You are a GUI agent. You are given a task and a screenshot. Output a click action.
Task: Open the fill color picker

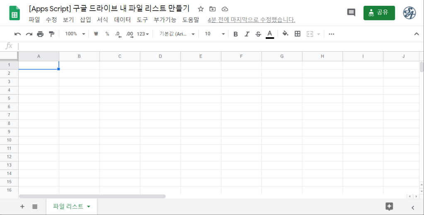[285, 34]
